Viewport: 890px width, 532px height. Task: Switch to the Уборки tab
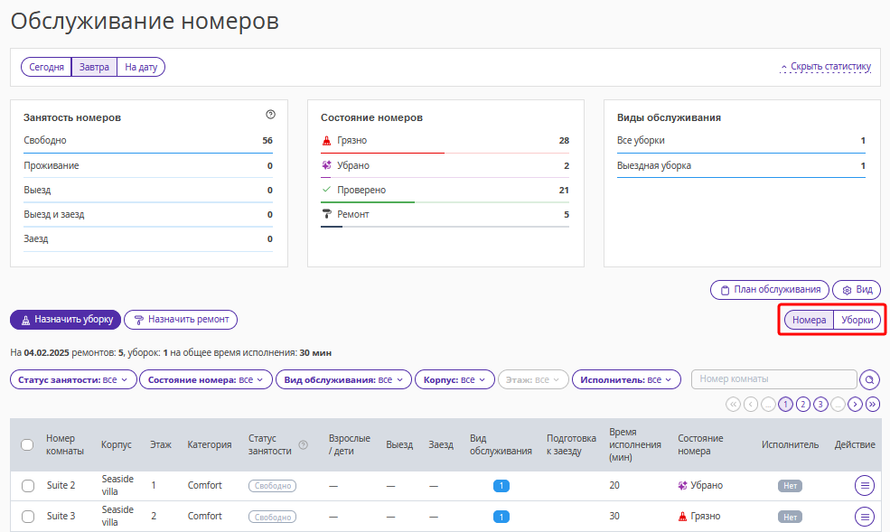[x=857, y=320]
